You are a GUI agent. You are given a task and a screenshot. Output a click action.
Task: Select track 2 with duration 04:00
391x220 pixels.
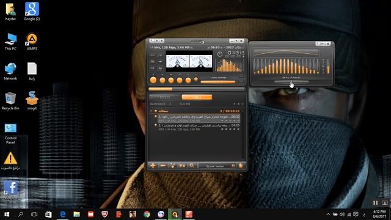tap(199, 127)
